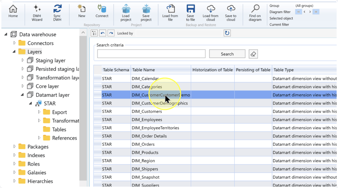Open the Home ribbon button

tap(13, 11)
